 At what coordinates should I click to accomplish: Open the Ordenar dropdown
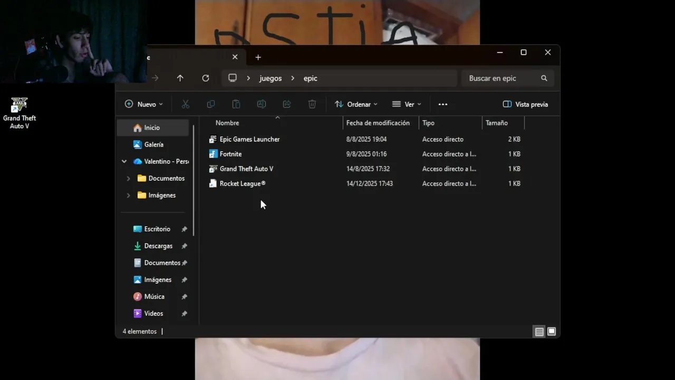[356, 104]
